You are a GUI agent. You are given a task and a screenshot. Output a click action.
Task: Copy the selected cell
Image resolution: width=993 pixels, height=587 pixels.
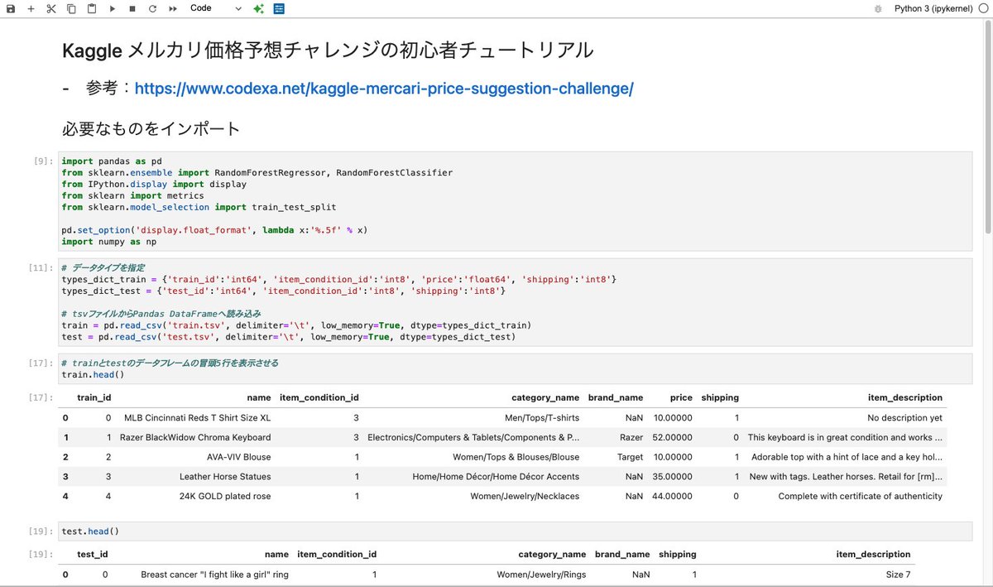71,8
